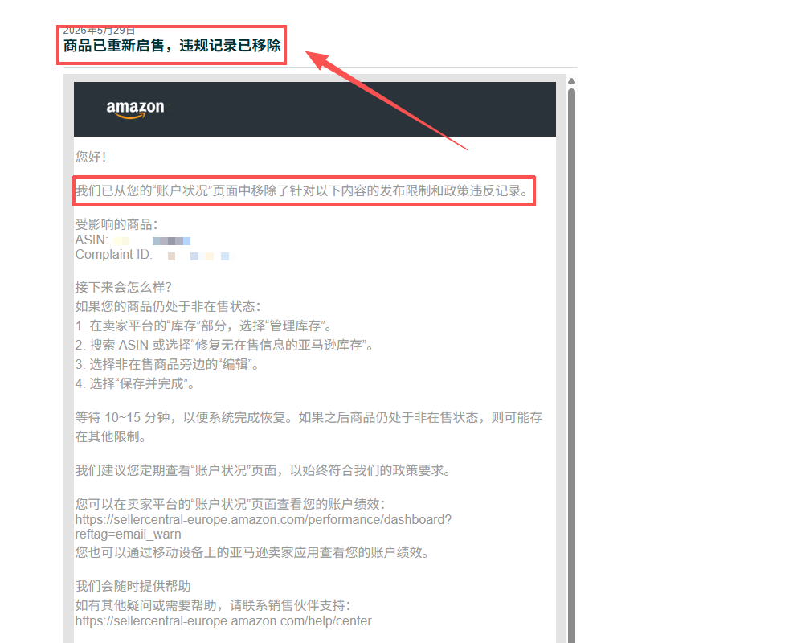Click the sentence 我们建议您定期查看

(x=263, y=470)
